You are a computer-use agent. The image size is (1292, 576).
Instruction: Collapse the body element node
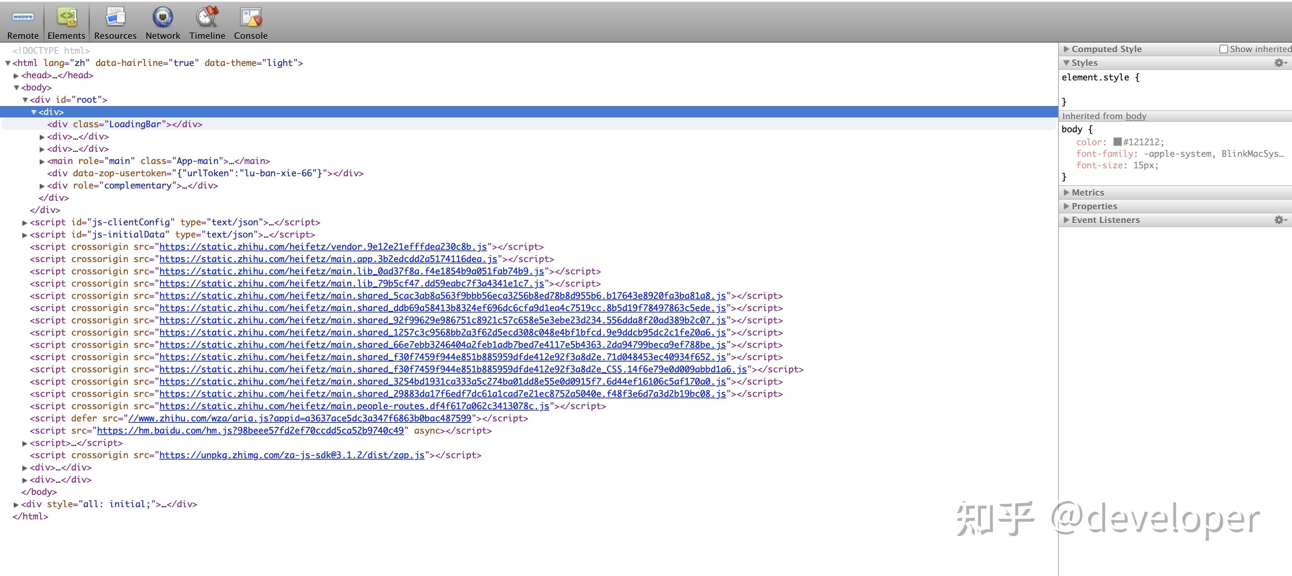pos(16,88)
